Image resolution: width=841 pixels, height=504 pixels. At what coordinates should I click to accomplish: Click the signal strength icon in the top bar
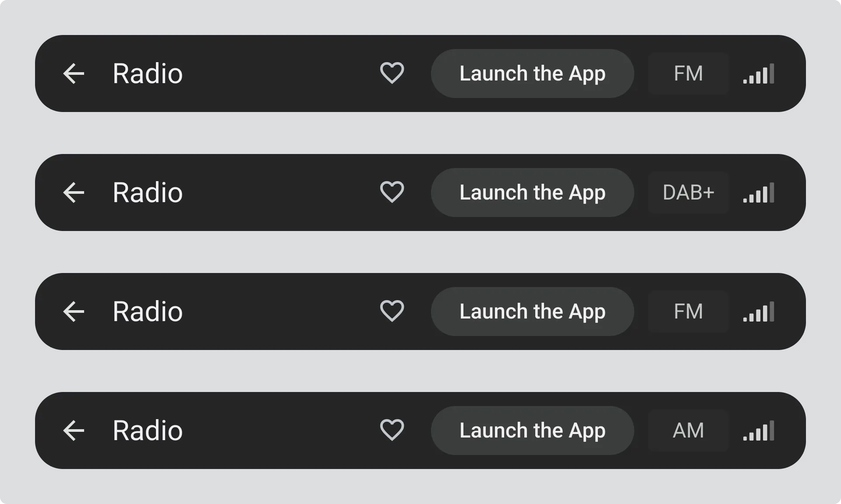click(759, 74)
